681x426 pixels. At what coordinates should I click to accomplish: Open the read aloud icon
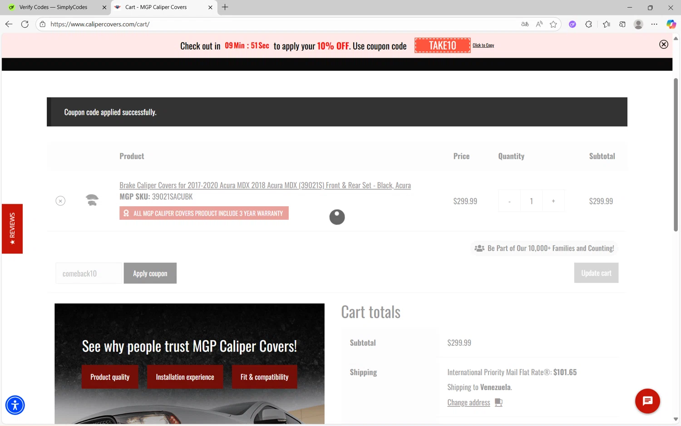click(539, 24)
